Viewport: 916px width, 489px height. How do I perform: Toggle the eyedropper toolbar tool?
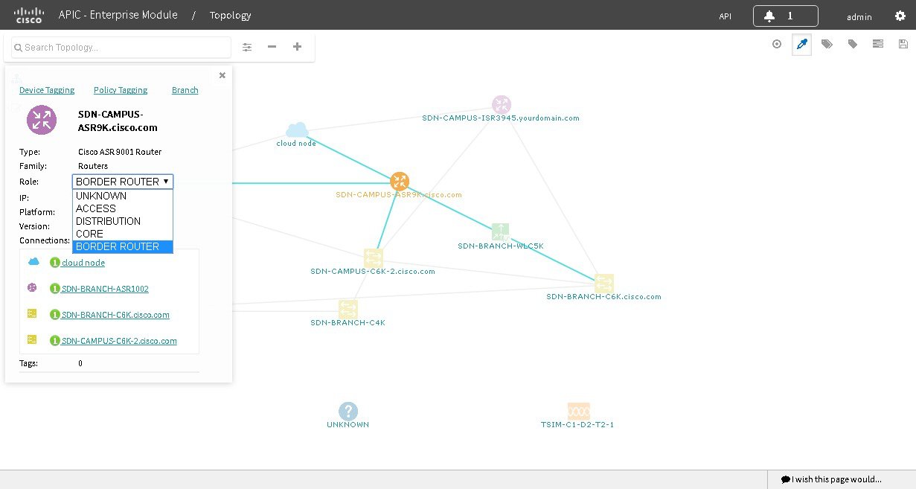click(x=801, y=45)
